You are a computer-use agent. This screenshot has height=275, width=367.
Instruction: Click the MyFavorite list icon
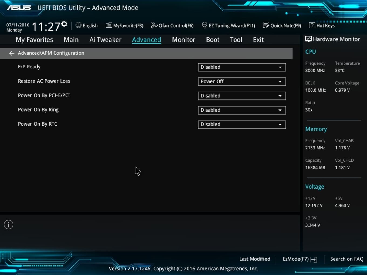coord(109,25)
